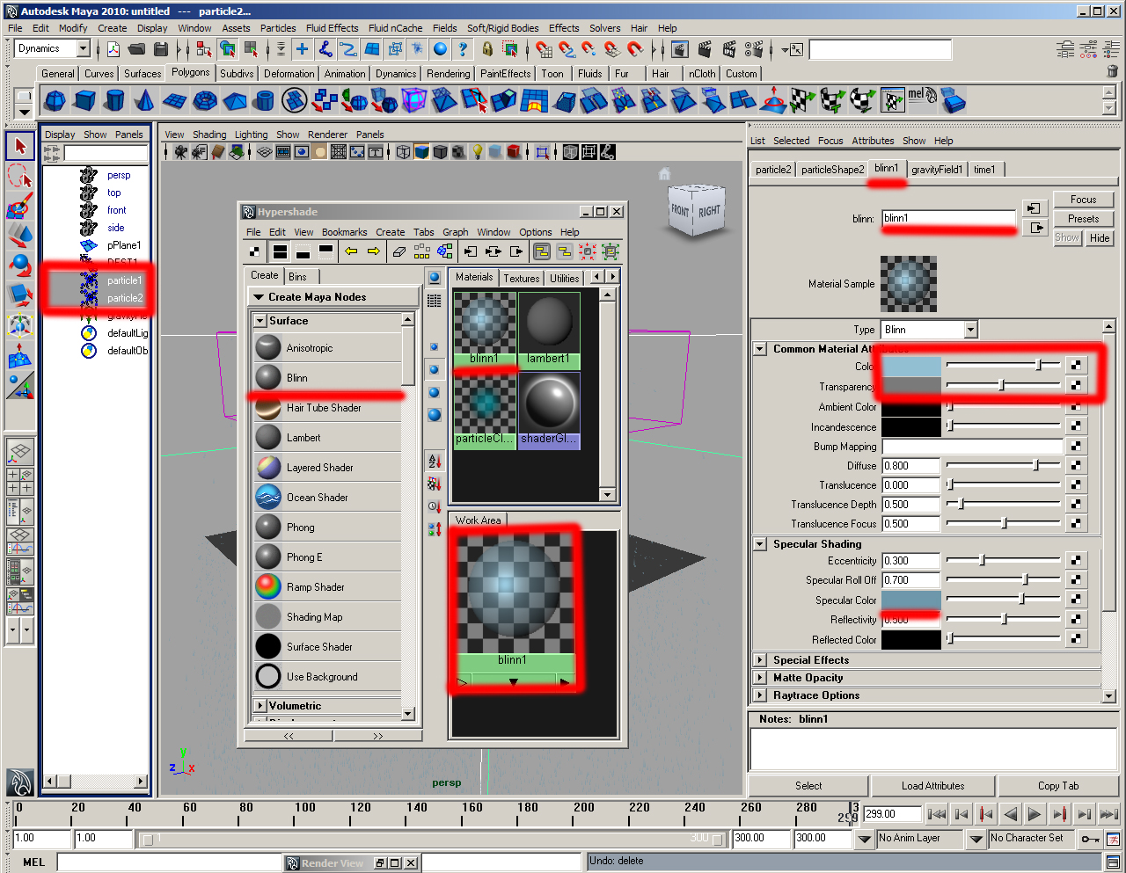This screenshot has width=1126, height=873.
Task: Expand the Raytrace Options section
Action: [760, 695]
